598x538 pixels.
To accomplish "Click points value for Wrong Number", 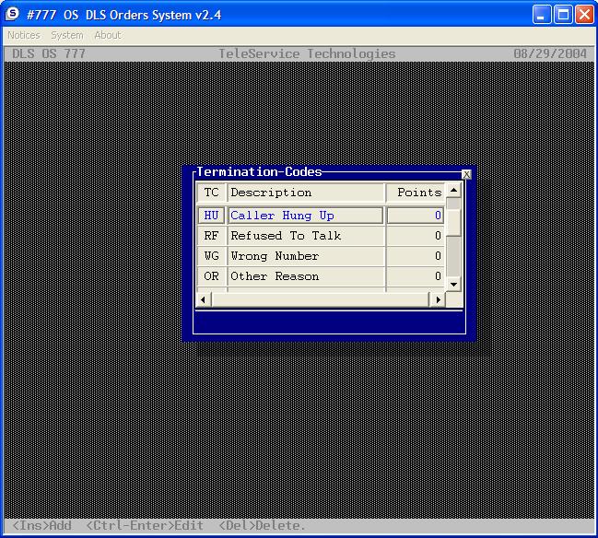I will point(416,256).
